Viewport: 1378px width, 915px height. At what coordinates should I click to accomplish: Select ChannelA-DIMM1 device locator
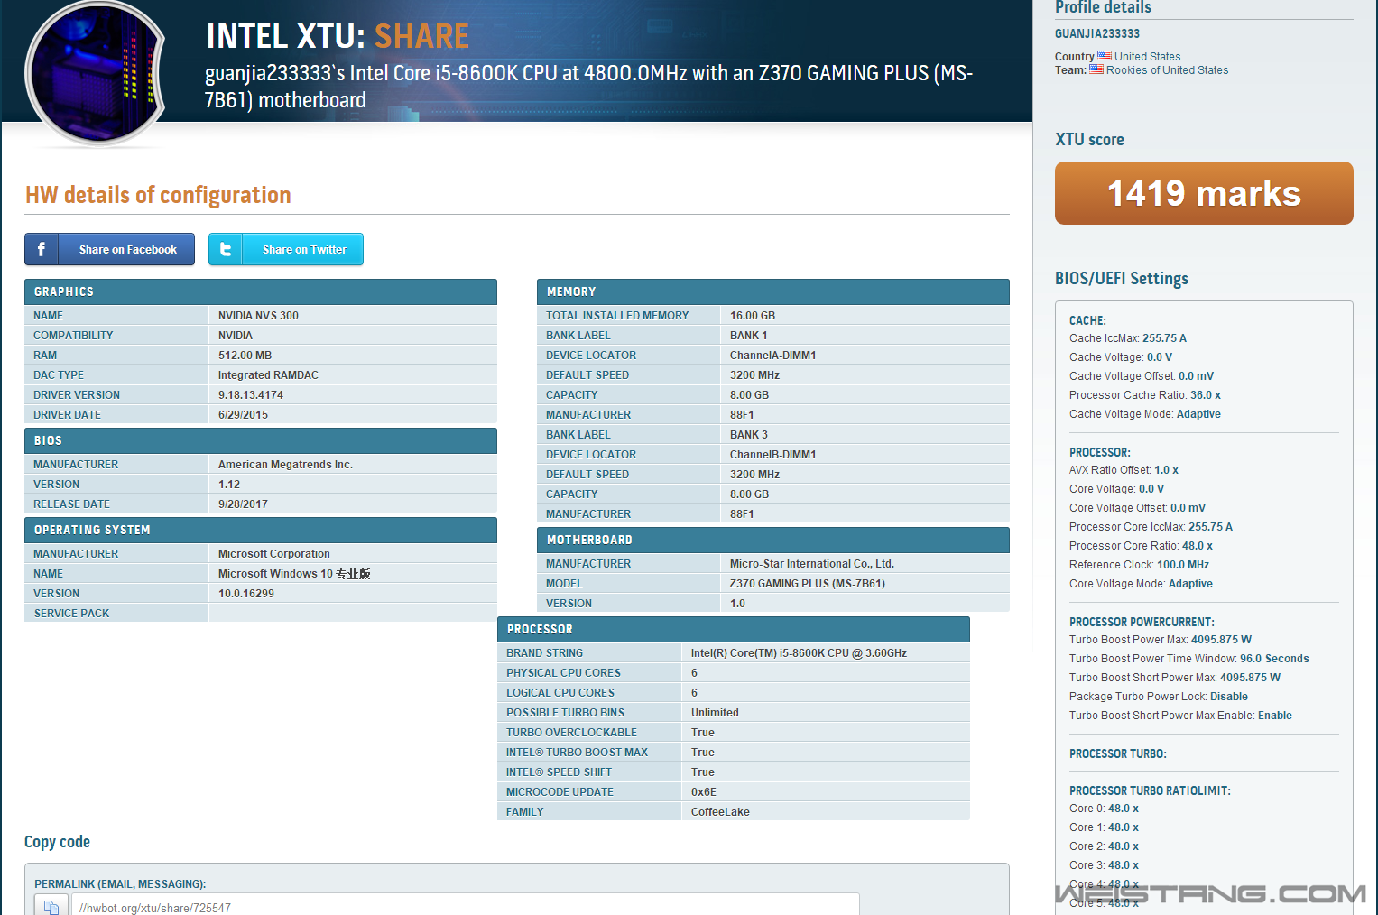pyautogui.click(x=773, y=355)
